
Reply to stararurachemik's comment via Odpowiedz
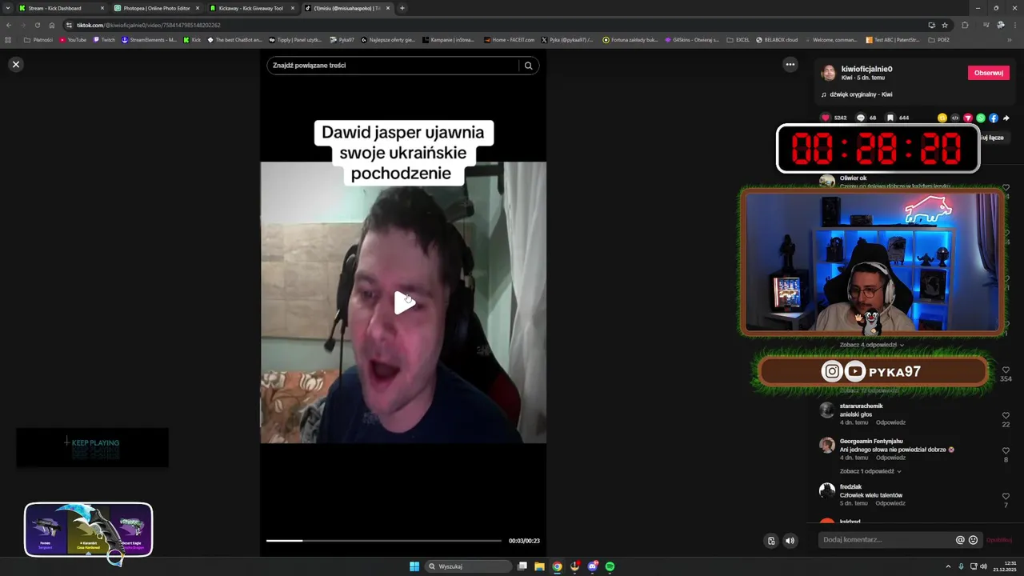(x=890, y=422)
